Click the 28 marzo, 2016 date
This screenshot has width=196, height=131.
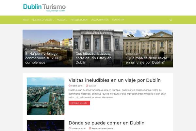[78, 128]
